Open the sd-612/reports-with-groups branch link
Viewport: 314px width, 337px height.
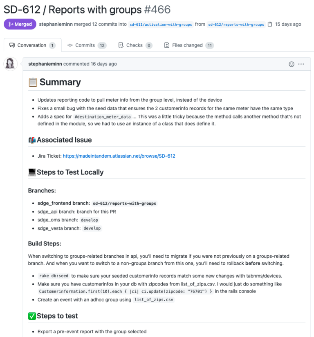236,25
